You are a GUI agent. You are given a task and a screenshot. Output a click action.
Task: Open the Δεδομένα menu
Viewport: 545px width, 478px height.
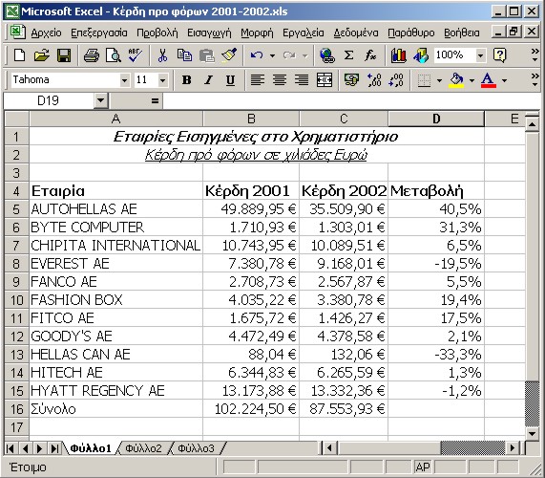(356, 33)
